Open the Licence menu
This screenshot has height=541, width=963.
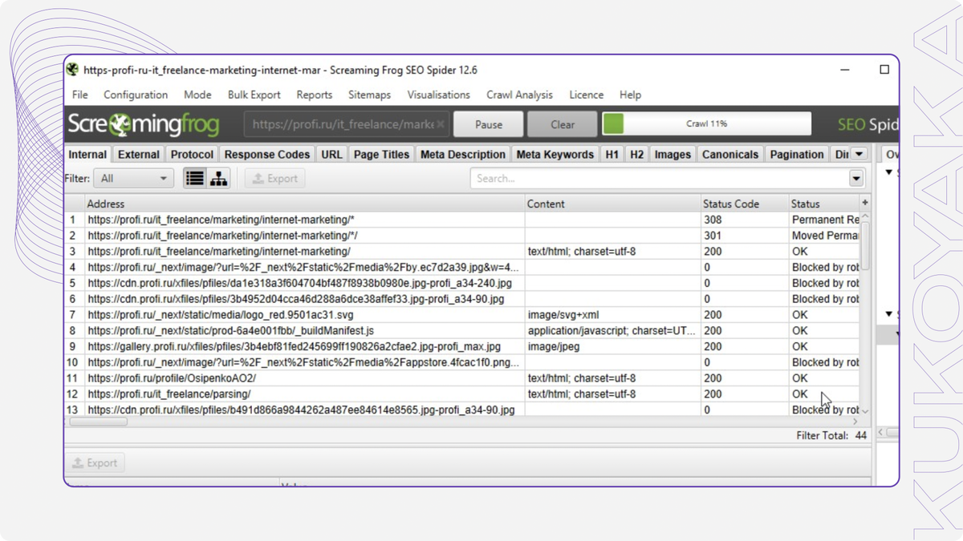point(587,95)
